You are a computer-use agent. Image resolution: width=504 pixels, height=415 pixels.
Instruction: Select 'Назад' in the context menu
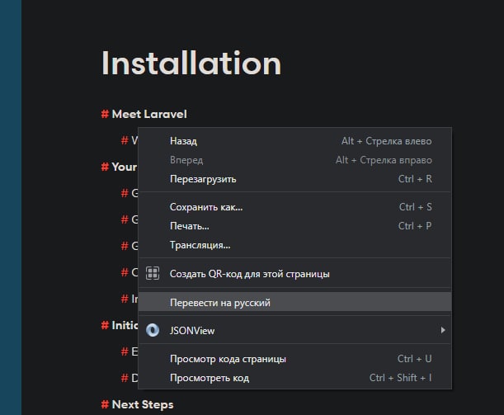(294, 141)
